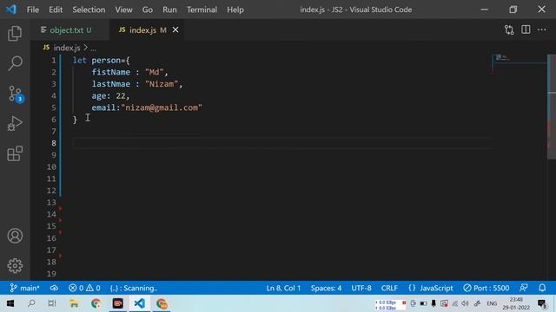The height and width of the screenshot is (312, 556).
Task: Change encoding via UTF-8
Action: (361, 288)
